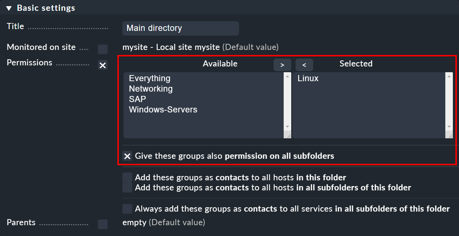Uncheck permission on all subfolders option

(x=127, y=156)
